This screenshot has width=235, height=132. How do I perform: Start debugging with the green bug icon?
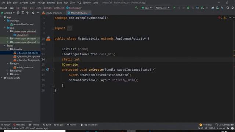coord(188,8)
